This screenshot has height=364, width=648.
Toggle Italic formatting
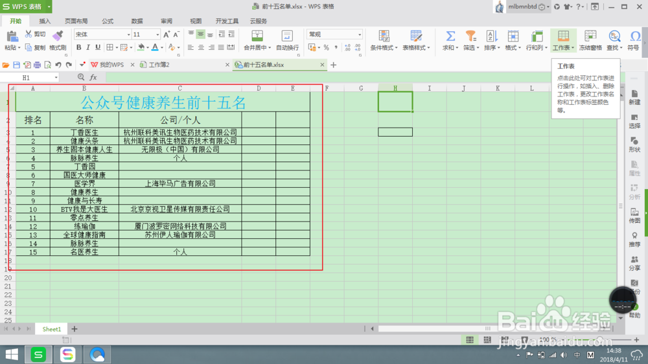click(x=88, y=47)
